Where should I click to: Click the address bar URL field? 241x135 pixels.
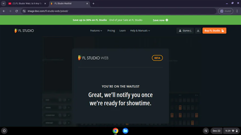[x=119, y=11]
